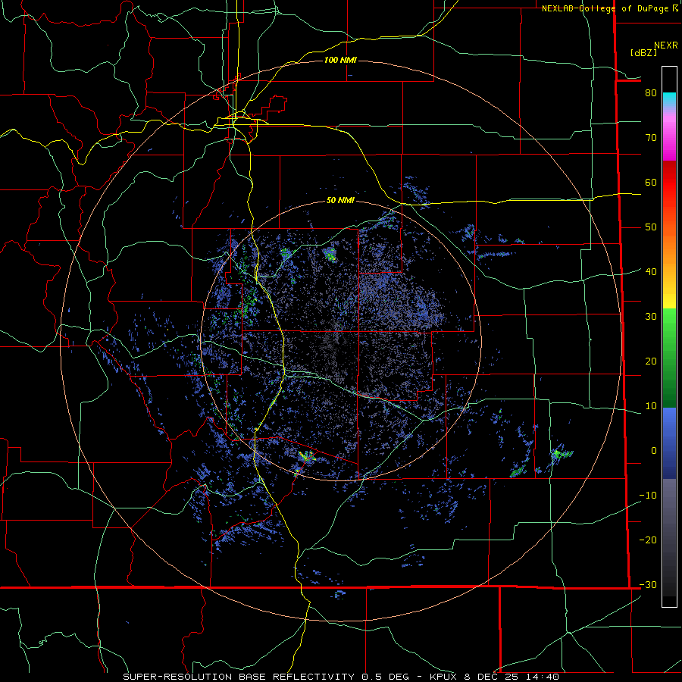Click the 0 value on the dBZ scale
The width and height of the screenshot is (682, 682).
654,451
